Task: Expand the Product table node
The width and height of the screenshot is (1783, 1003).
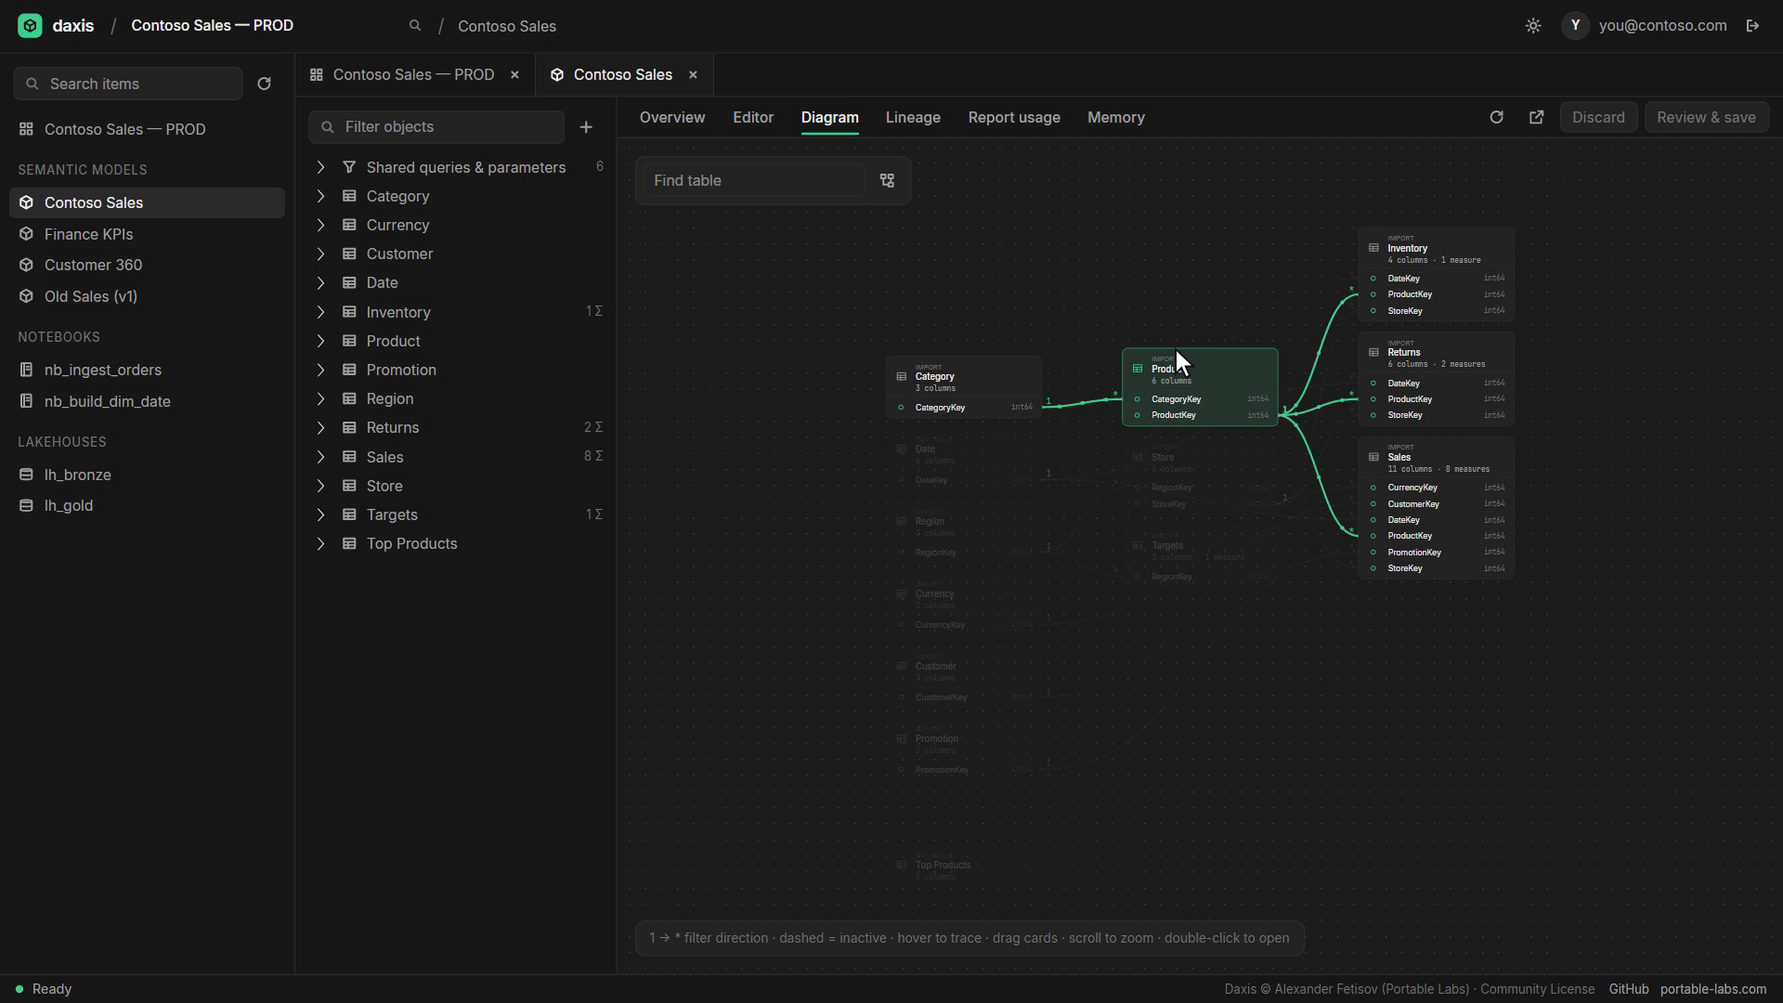Action: (320, 341)
